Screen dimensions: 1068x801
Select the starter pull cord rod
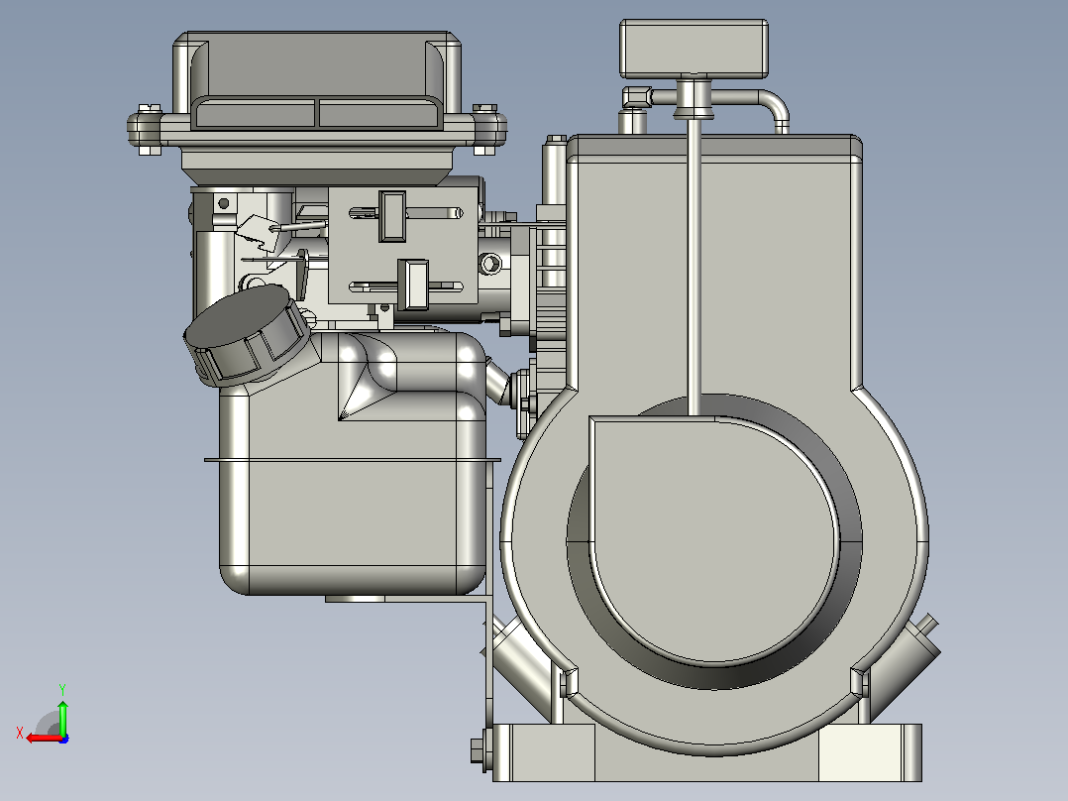[694, 268]
